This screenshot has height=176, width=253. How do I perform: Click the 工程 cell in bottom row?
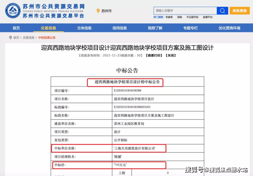[122, 173]
